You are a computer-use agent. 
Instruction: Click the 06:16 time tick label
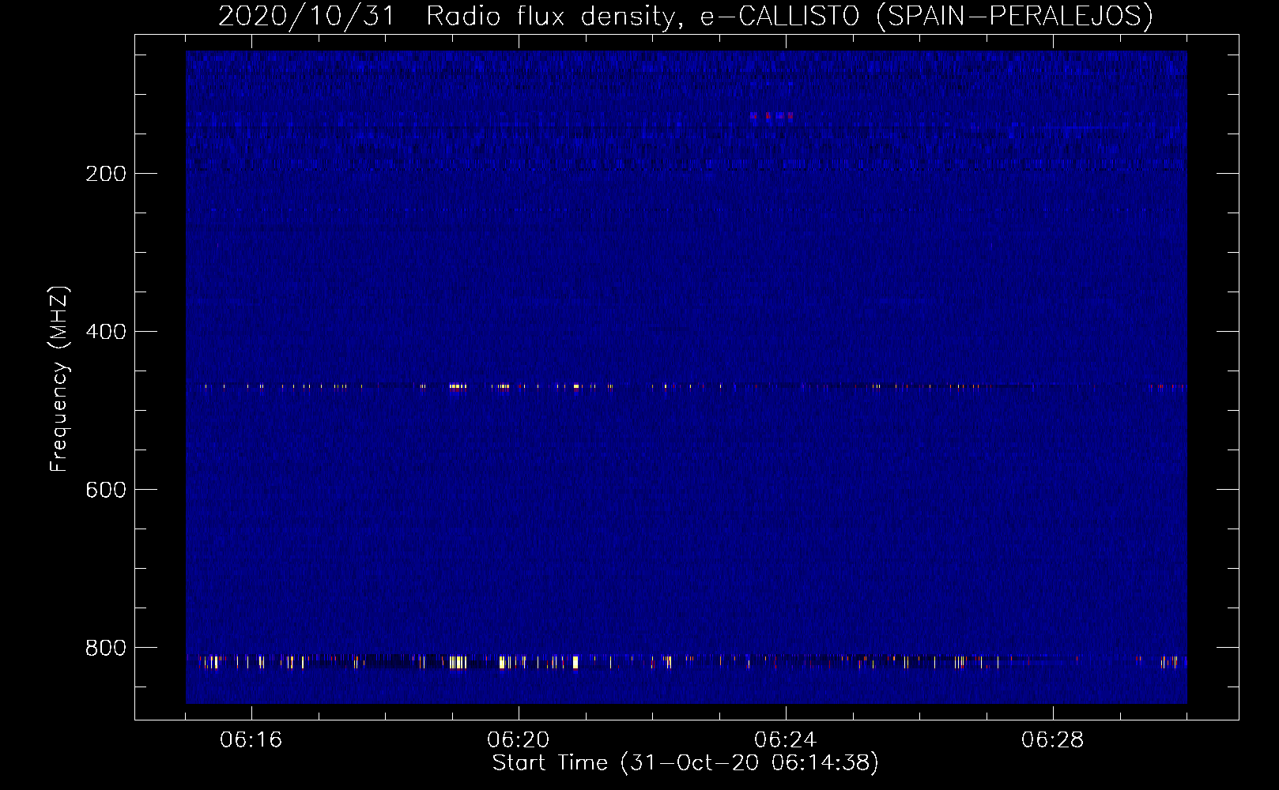point(251,740)
